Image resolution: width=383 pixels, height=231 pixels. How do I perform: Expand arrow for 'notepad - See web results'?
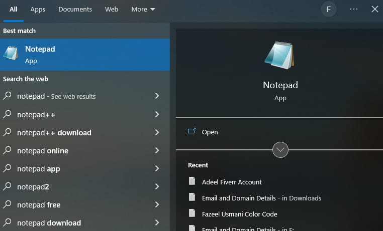pos(157,96)
